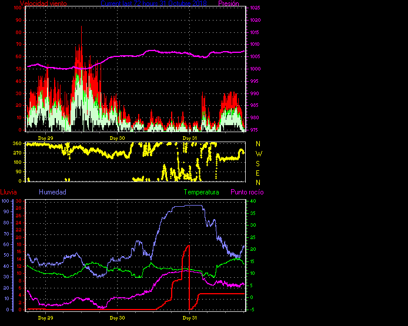Click the "S" compass direction label
This screenshot has width=408, height=326.
258,164
